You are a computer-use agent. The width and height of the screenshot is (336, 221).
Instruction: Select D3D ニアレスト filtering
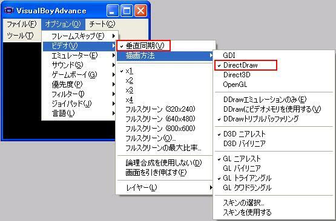(x=274, y=134)
